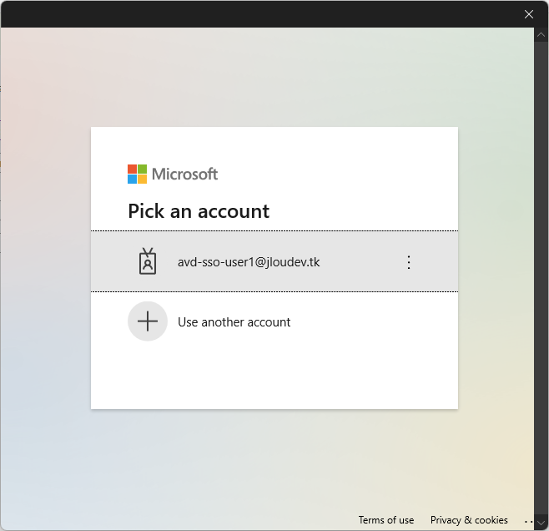Click the Microsoft logo
Viewport: 549px width, 531px height.
173,174
